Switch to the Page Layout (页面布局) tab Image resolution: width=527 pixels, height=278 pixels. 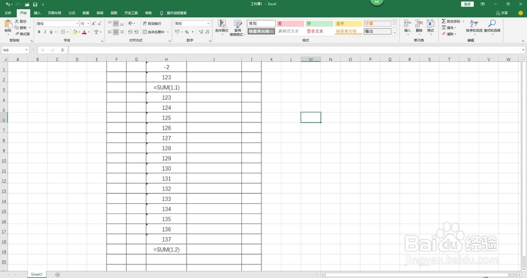(54, 13)
